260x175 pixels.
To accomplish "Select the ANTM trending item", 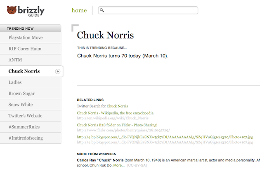I will (x=16, y=60).
